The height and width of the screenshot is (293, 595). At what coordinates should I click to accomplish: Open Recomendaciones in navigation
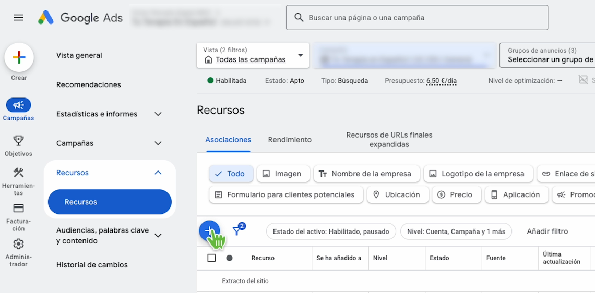tap(89, 84)
